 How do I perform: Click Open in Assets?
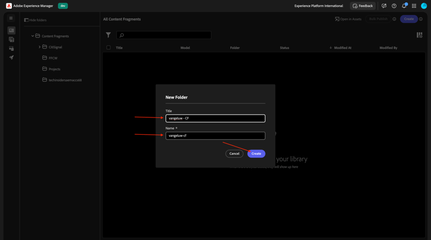click(x=348, y=19)
